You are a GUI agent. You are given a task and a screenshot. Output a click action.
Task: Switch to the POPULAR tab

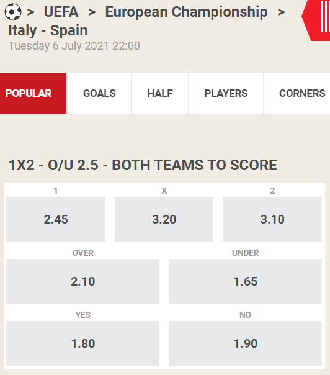(x=33, y=94)
